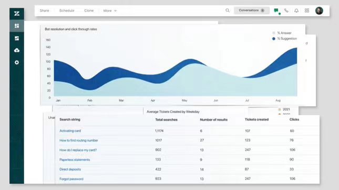
Task: Click Share in the top toolbar
Action: (44, 10)
